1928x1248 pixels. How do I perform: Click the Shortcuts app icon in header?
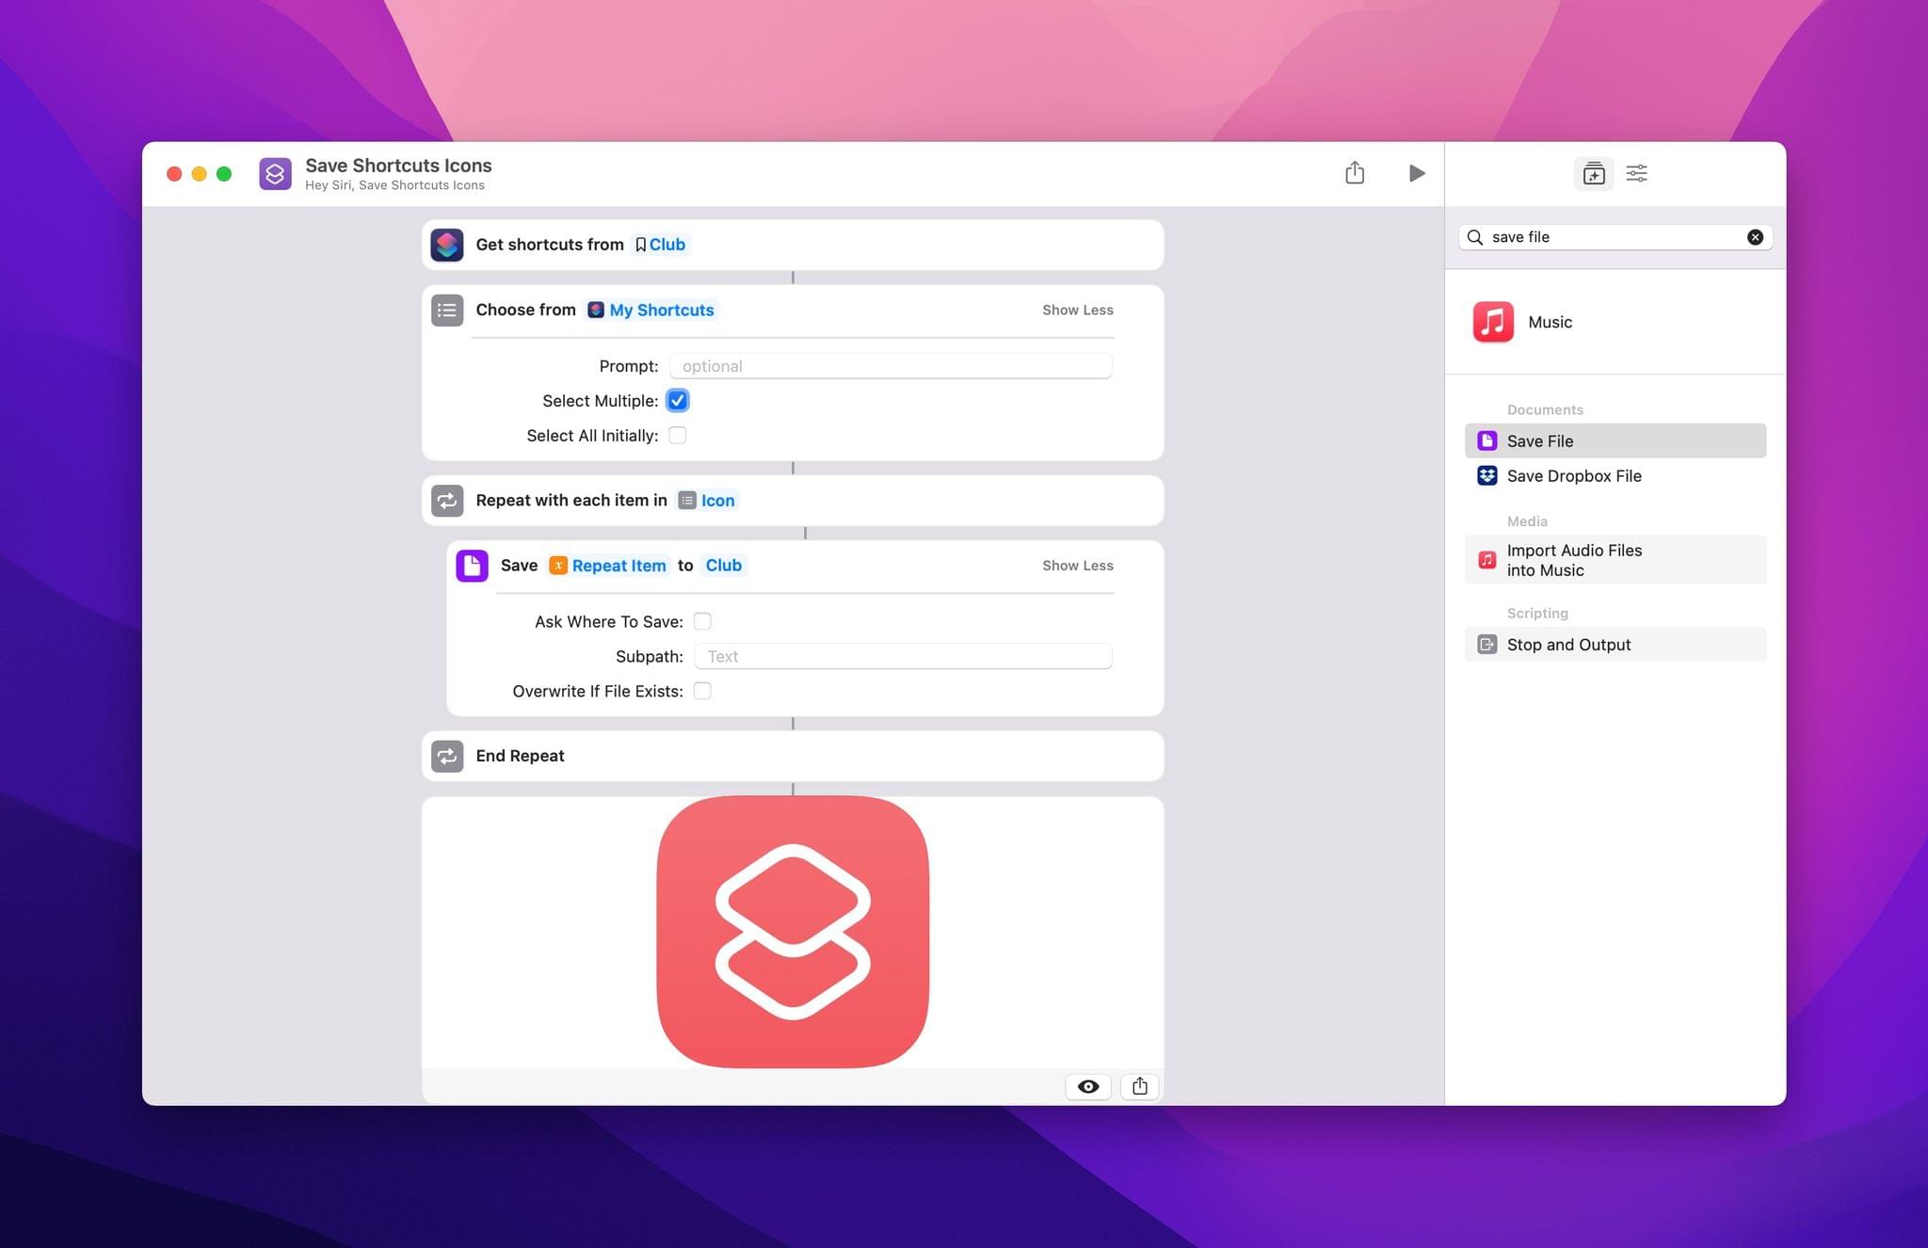[x=274, y=171]
